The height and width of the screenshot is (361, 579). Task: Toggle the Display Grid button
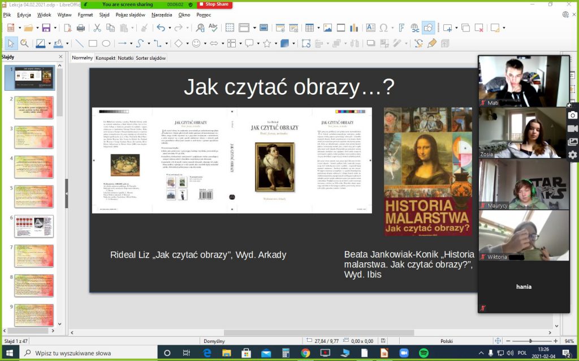230,28
